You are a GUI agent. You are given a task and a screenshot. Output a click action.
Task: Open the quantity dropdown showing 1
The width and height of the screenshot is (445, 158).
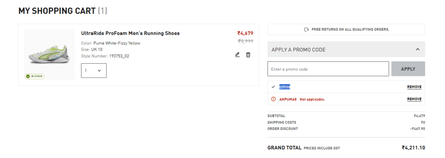(94, 71)
